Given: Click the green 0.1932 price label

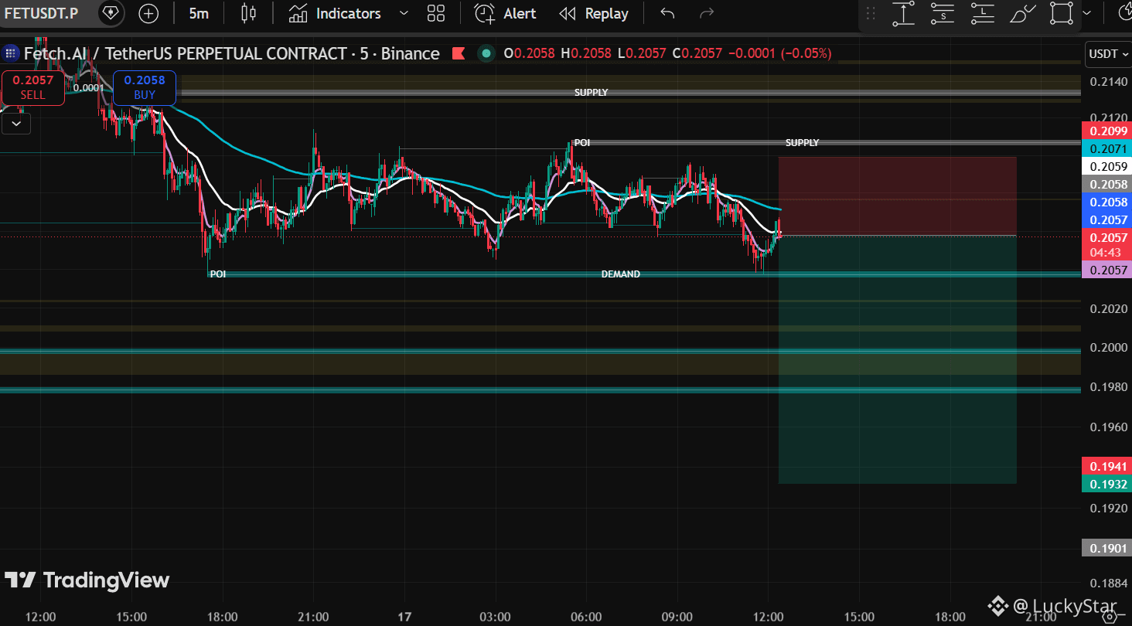Looking at the screenshot, I should [x=1107, y=484].
